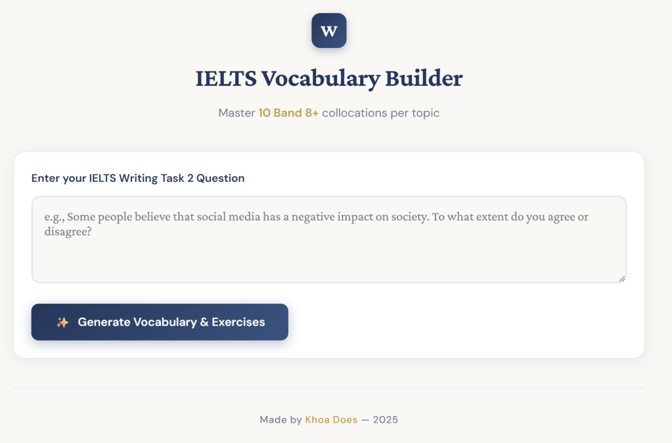672x443 pixels.
Task: Open the Khoa Does link
Action: (331, 419)
